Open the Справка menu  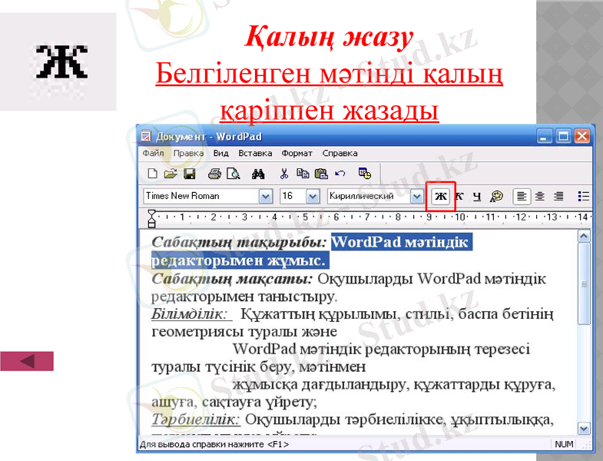[340, 153]
